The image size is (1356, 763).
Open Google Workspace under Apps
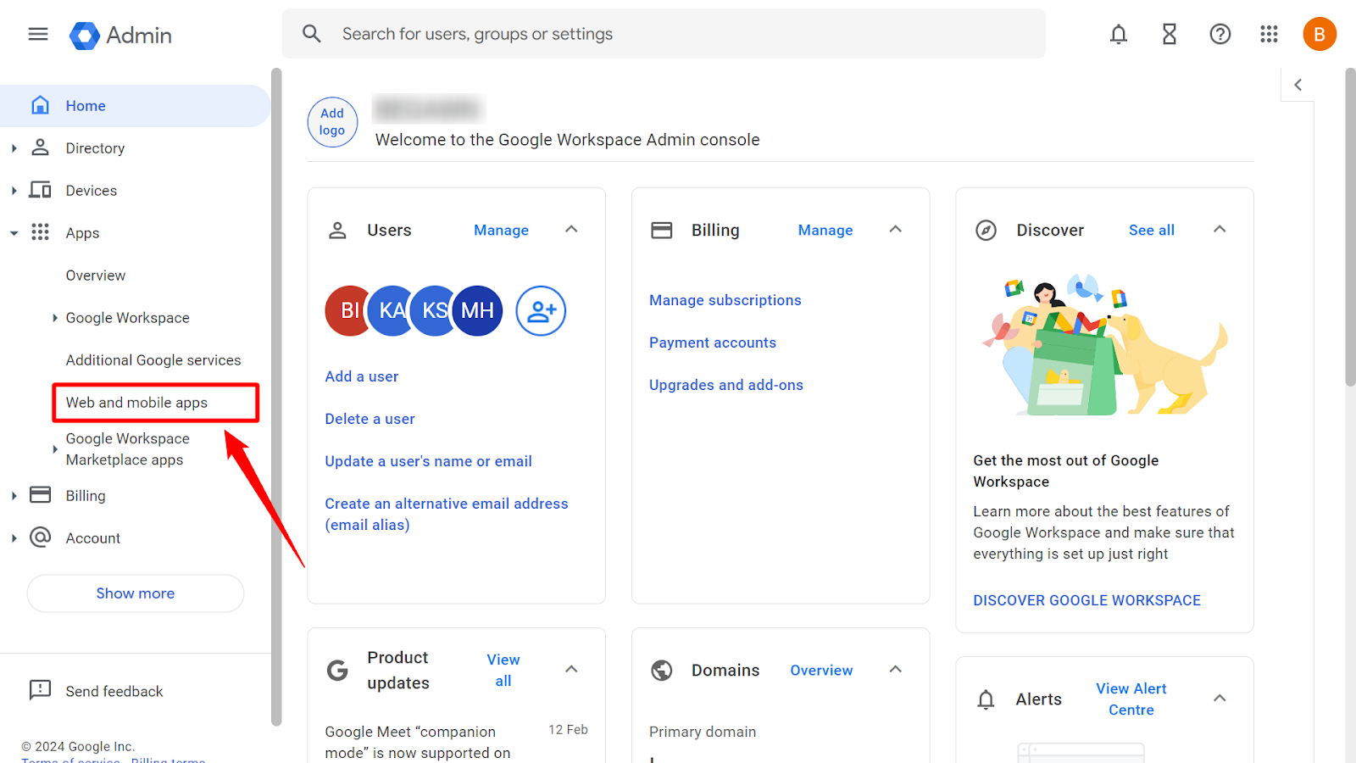(x=128, y=318)
